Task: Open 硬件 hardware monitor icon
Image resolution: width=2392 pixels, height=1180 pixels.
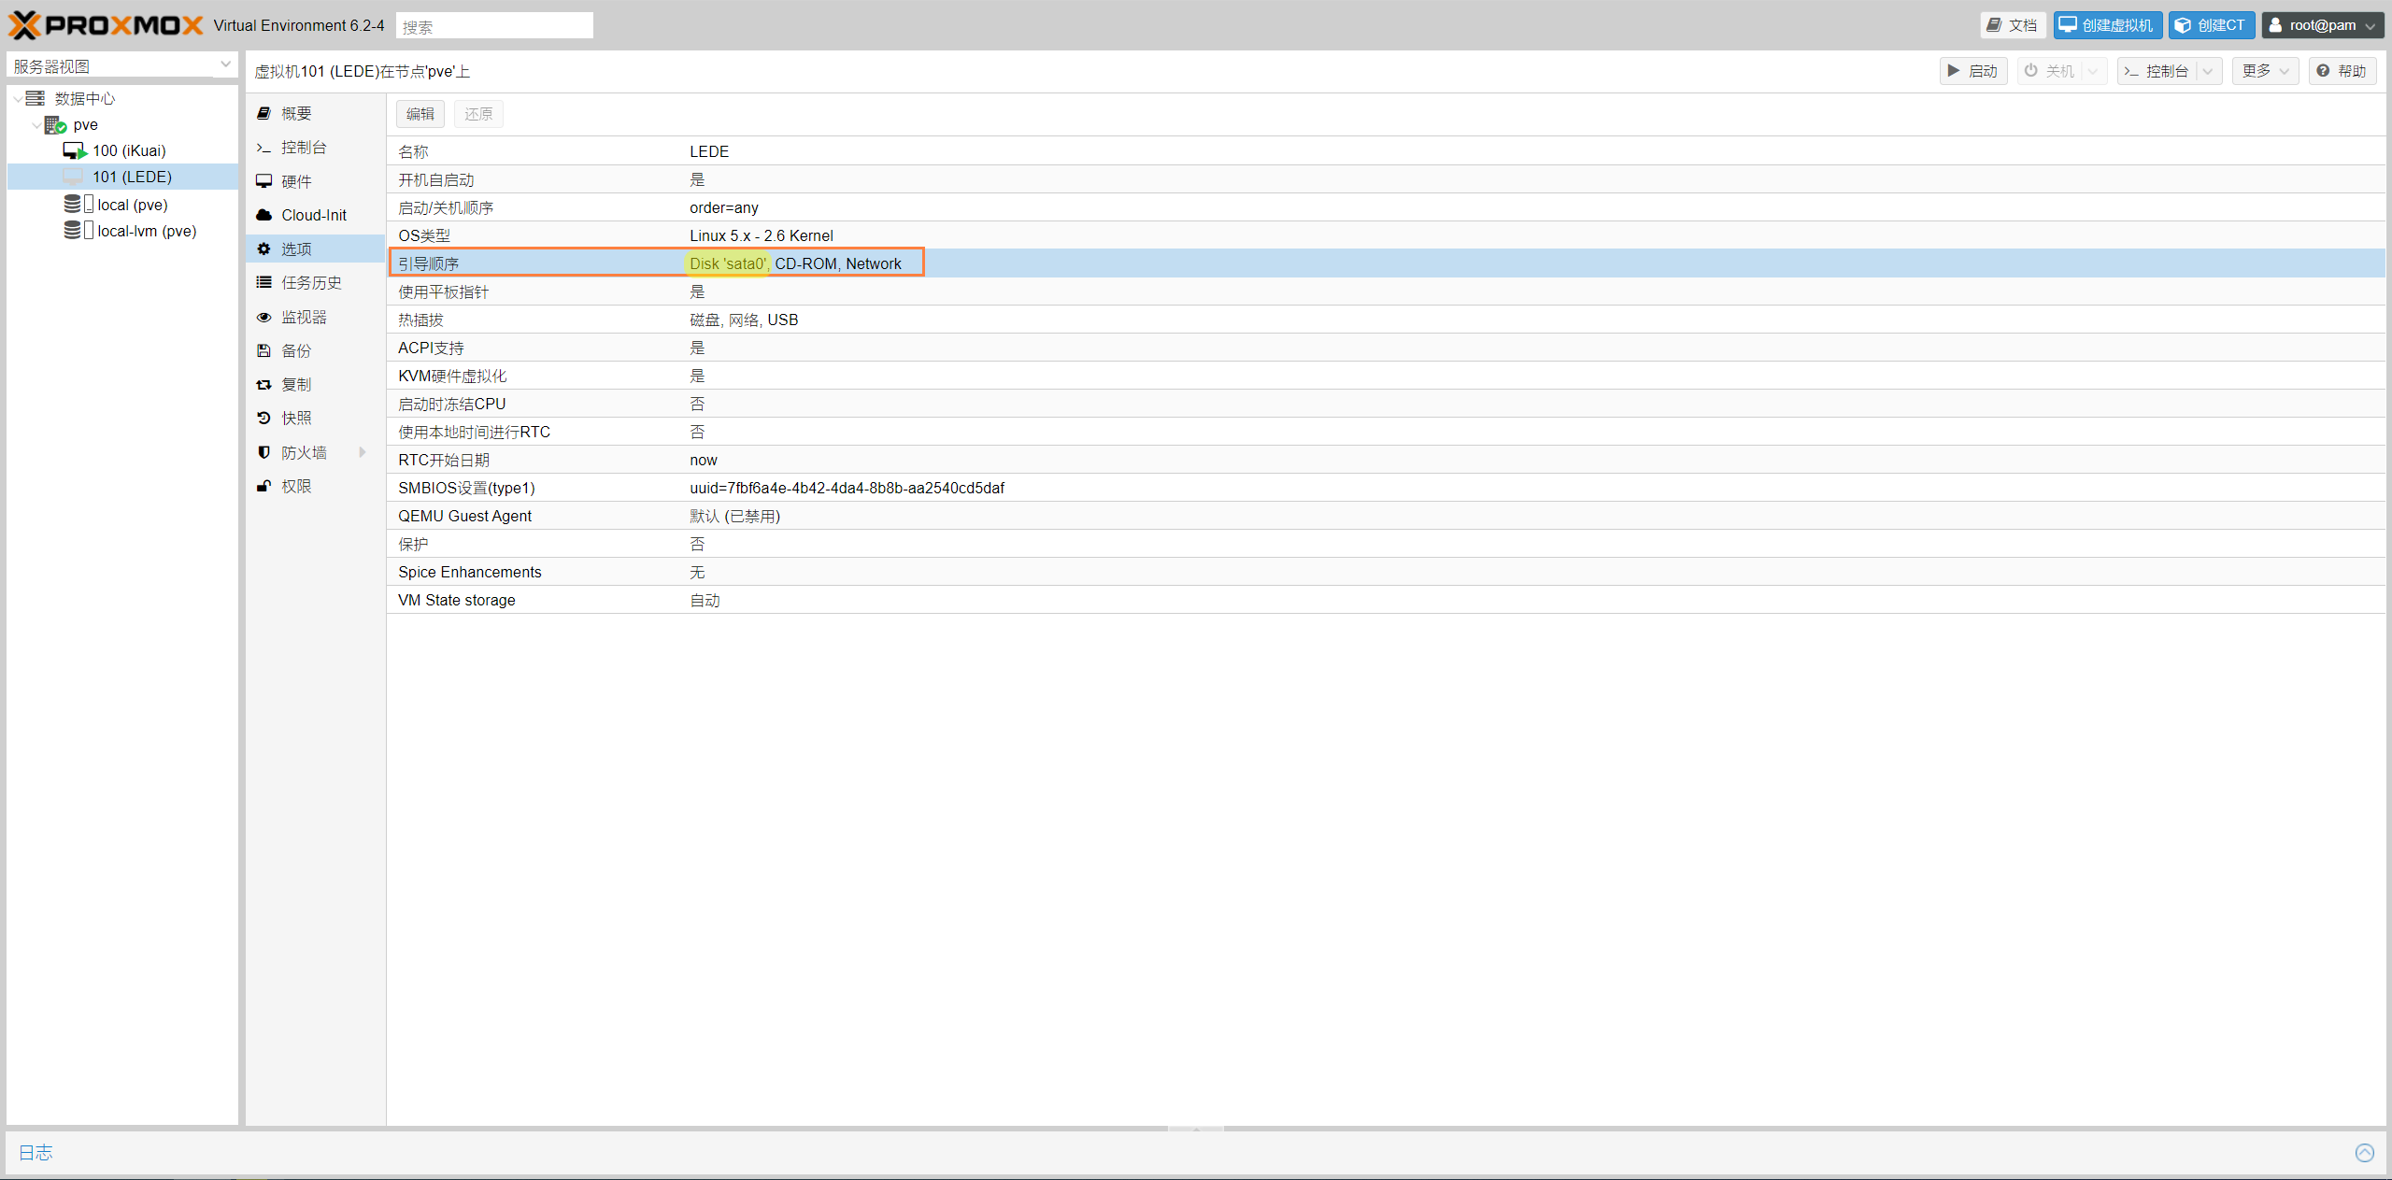Action: (x=263, y=181)
